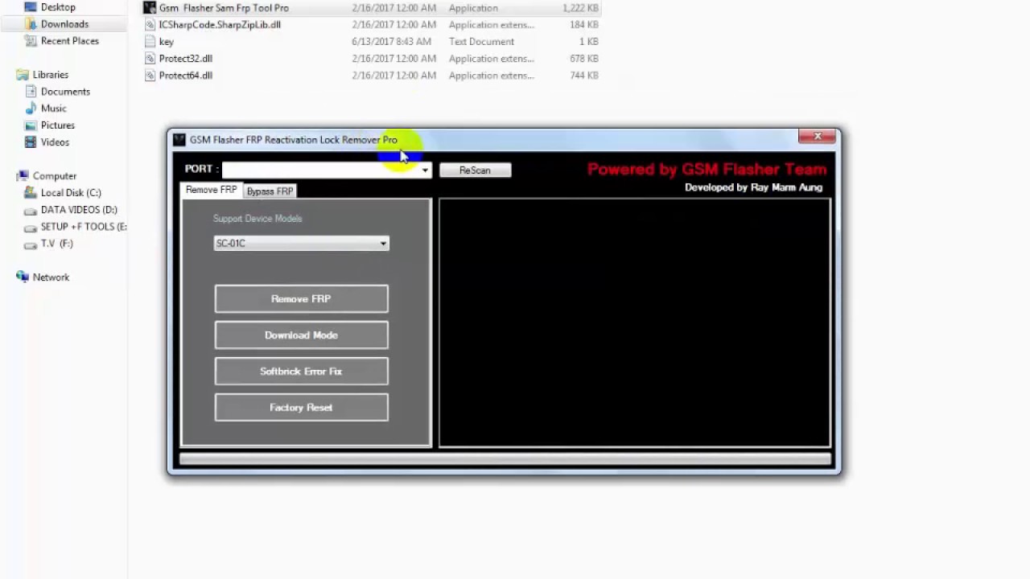The image size is (1030, 579).
Task: Select the Protect64.dll file name
Action: pyautogui.click(x=186, y=76)
